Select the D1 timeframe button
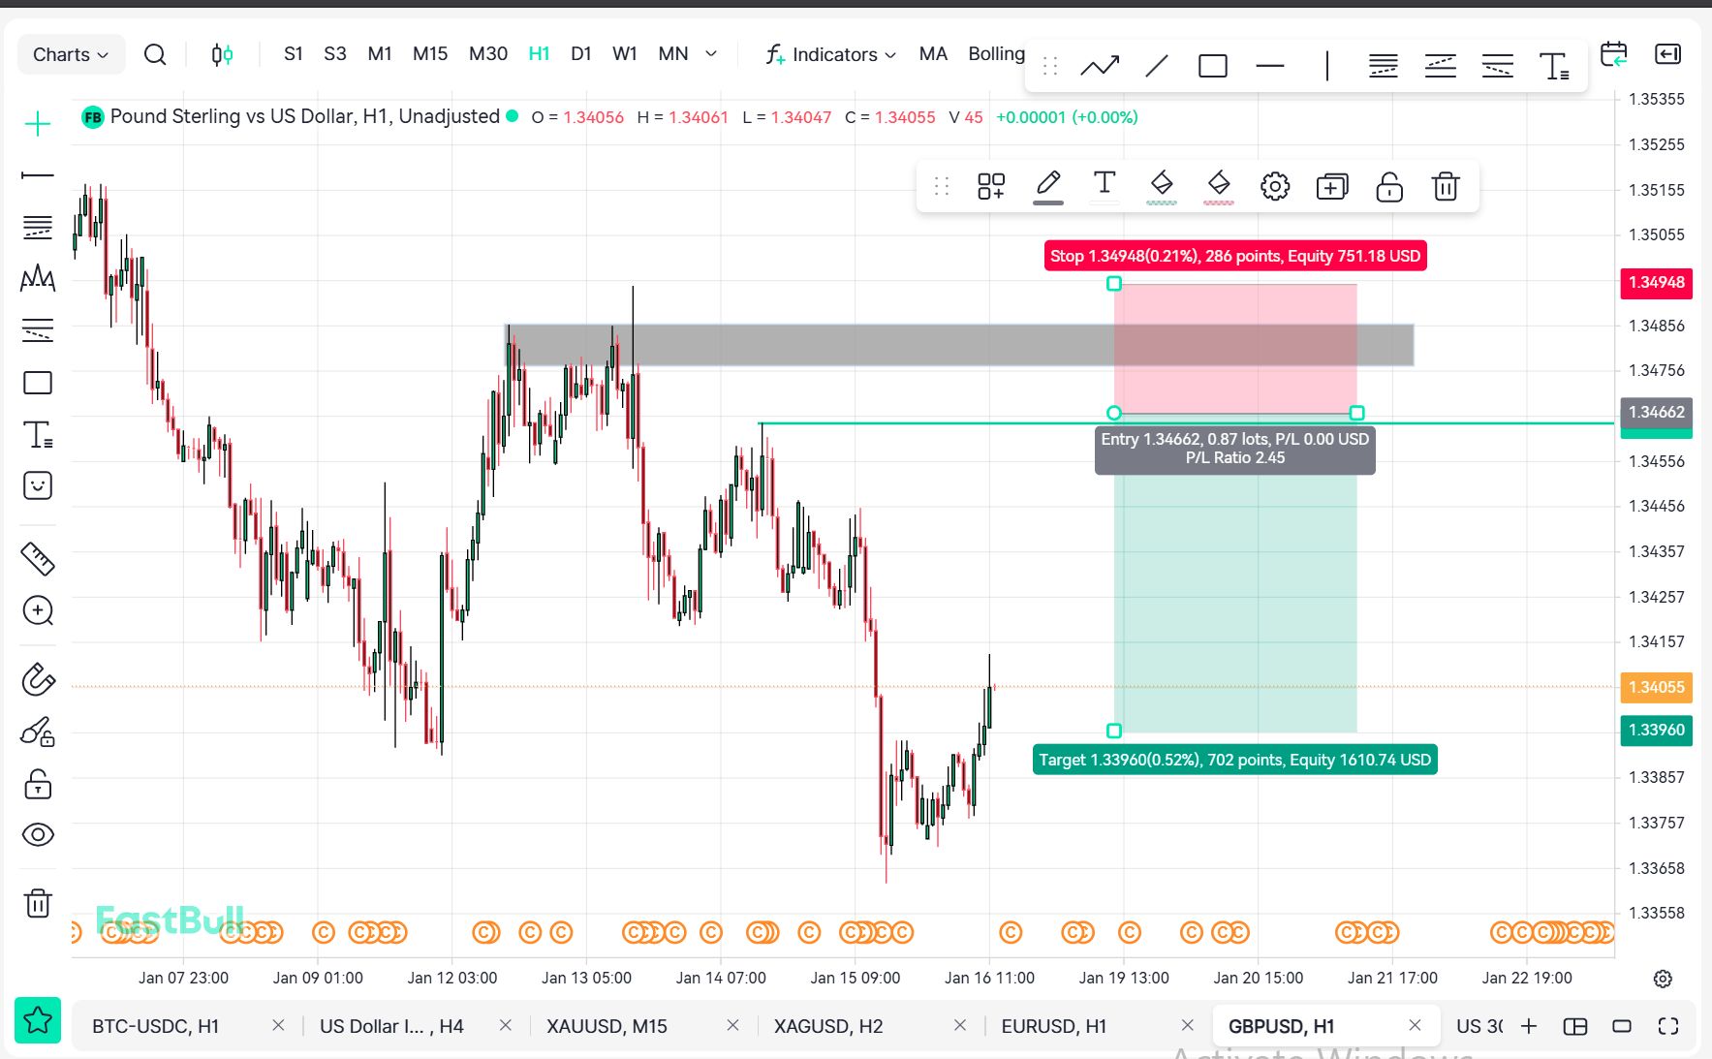This screenshot has height=1059, width=1712. (581, 54)
